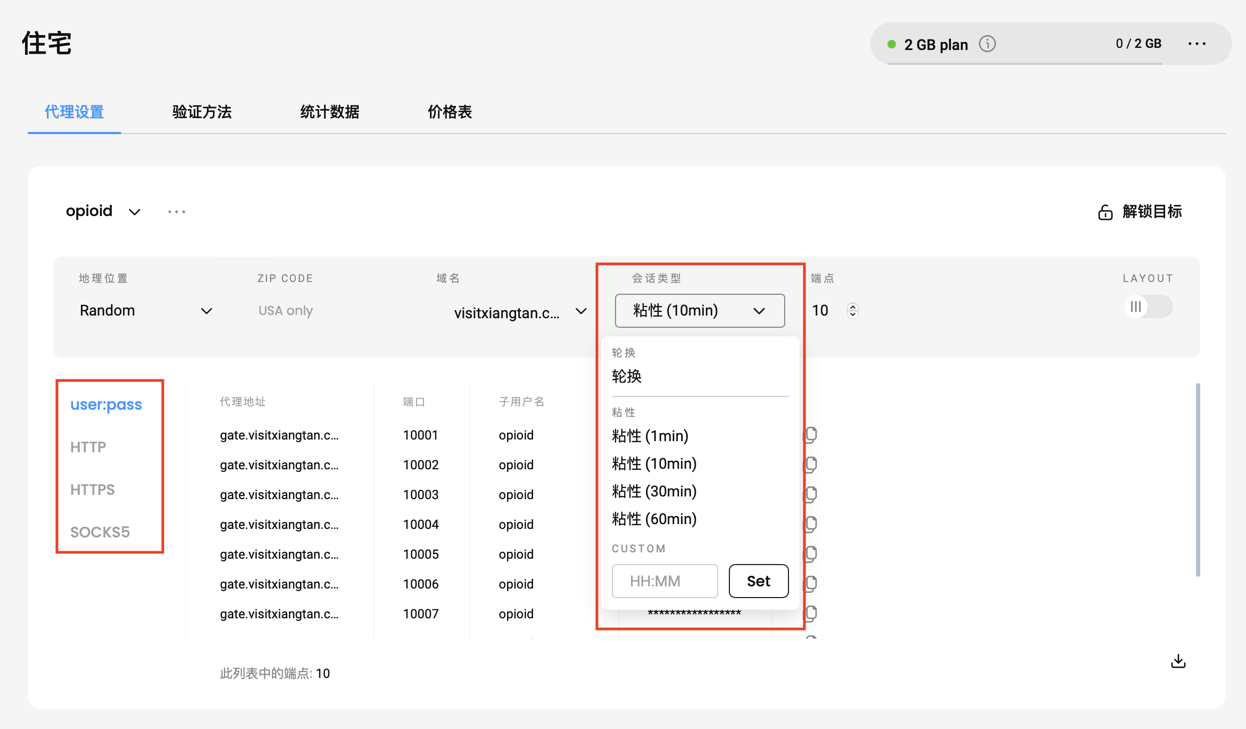Click the 2 GB plan usage progress bar

click(1025, 64)
